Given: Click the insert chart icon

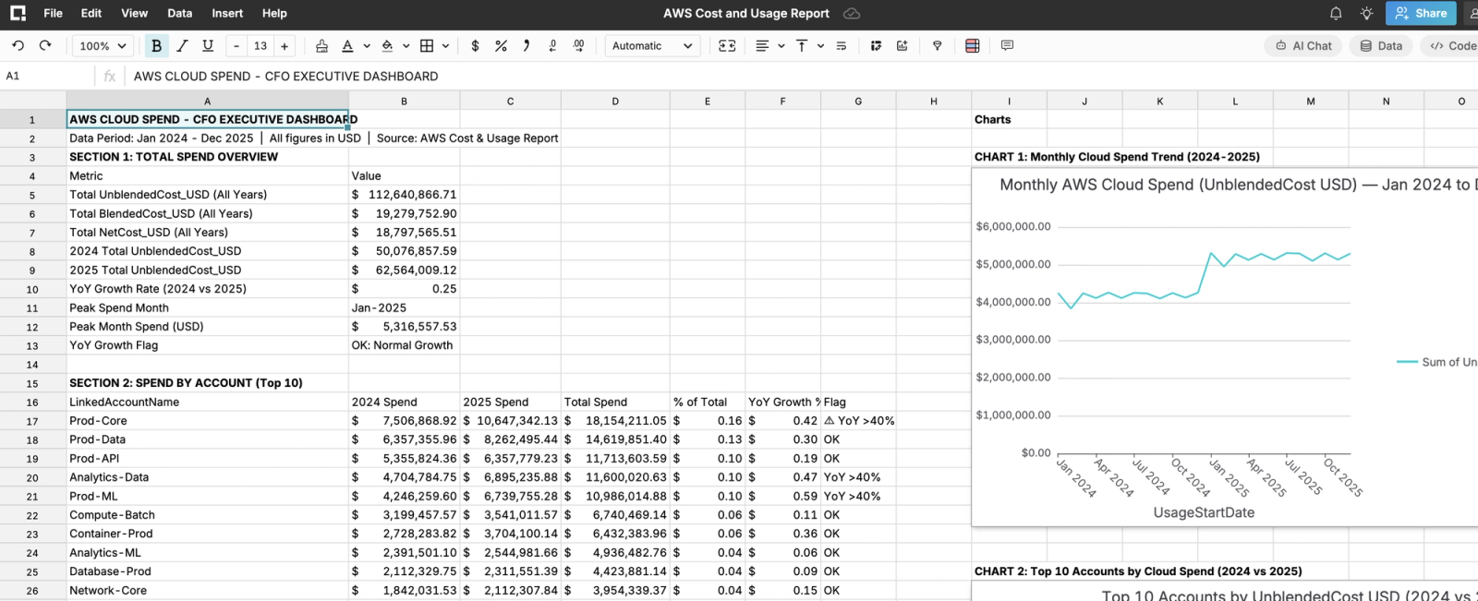Looking at the screenshot, I should point(902,45).
